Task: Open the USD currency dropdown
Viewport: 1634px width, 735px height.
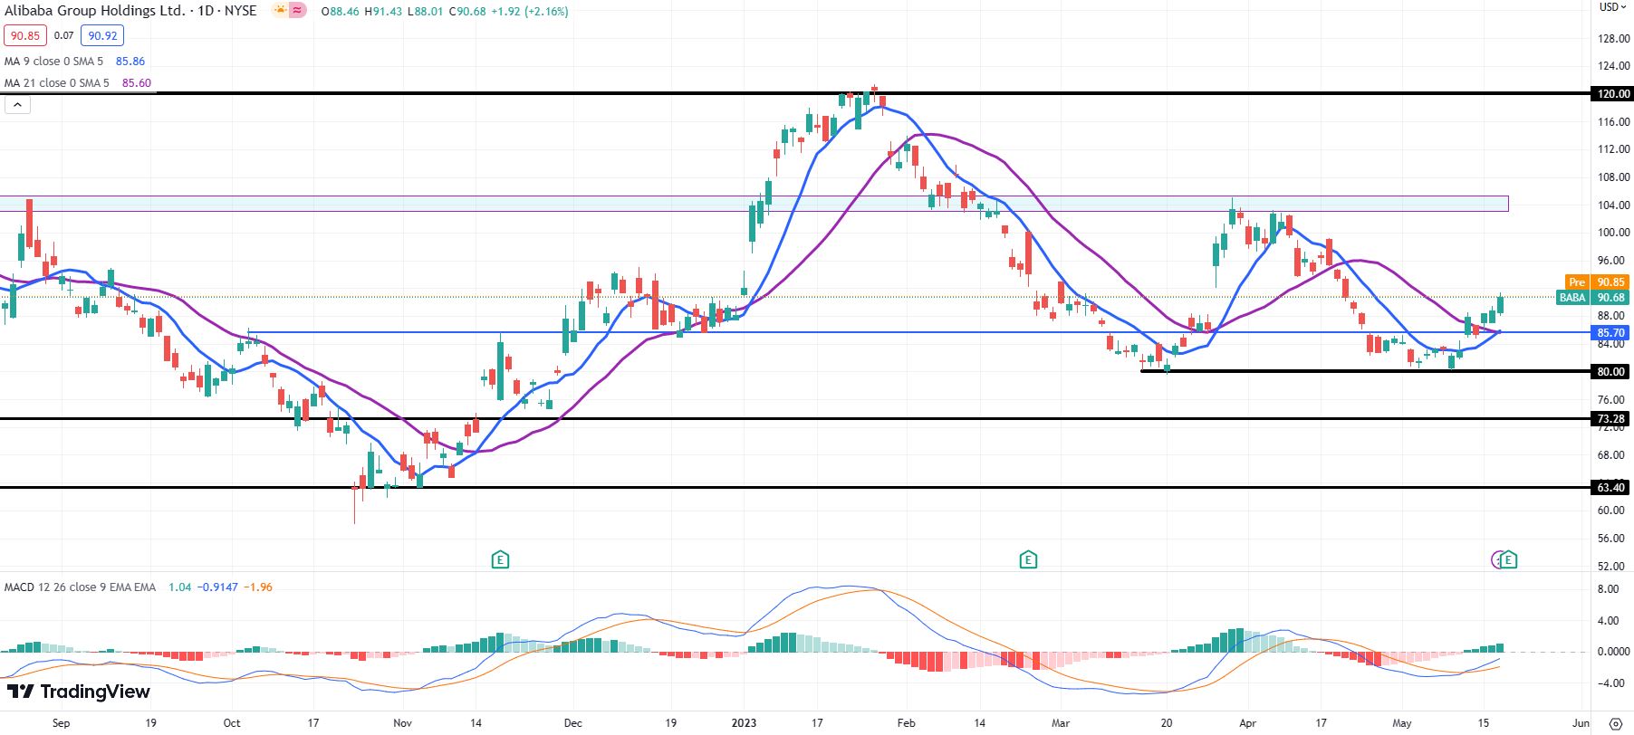Action: point(1612,7)
